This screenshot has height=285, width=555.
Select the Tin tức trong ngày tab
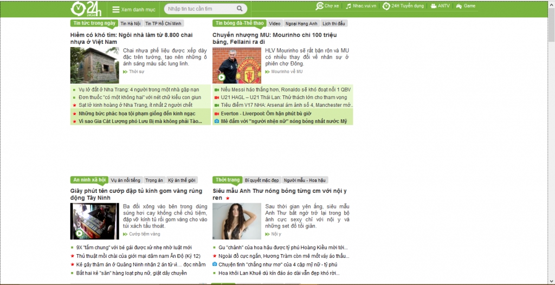(94, 23)
